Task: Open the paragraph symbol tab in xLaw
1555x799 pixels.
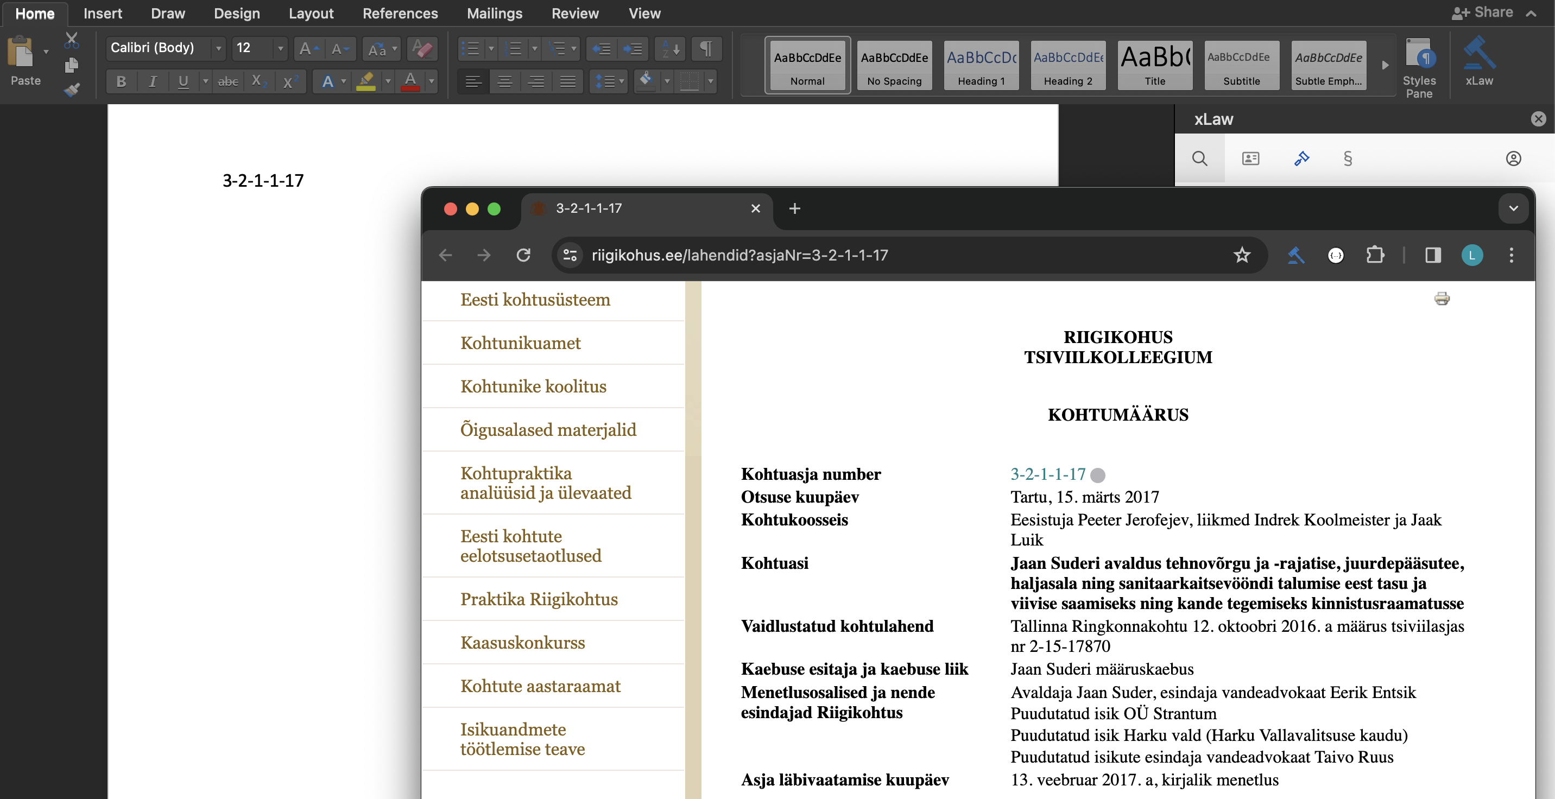Action: (x=1348, y=158)
